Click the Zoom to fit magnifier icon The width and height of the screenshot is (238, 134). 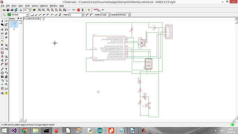pyautogui.click(x=48, y=10)
